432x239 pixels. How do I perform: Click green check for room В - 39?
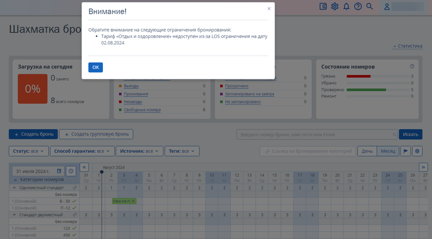(74, 201)
